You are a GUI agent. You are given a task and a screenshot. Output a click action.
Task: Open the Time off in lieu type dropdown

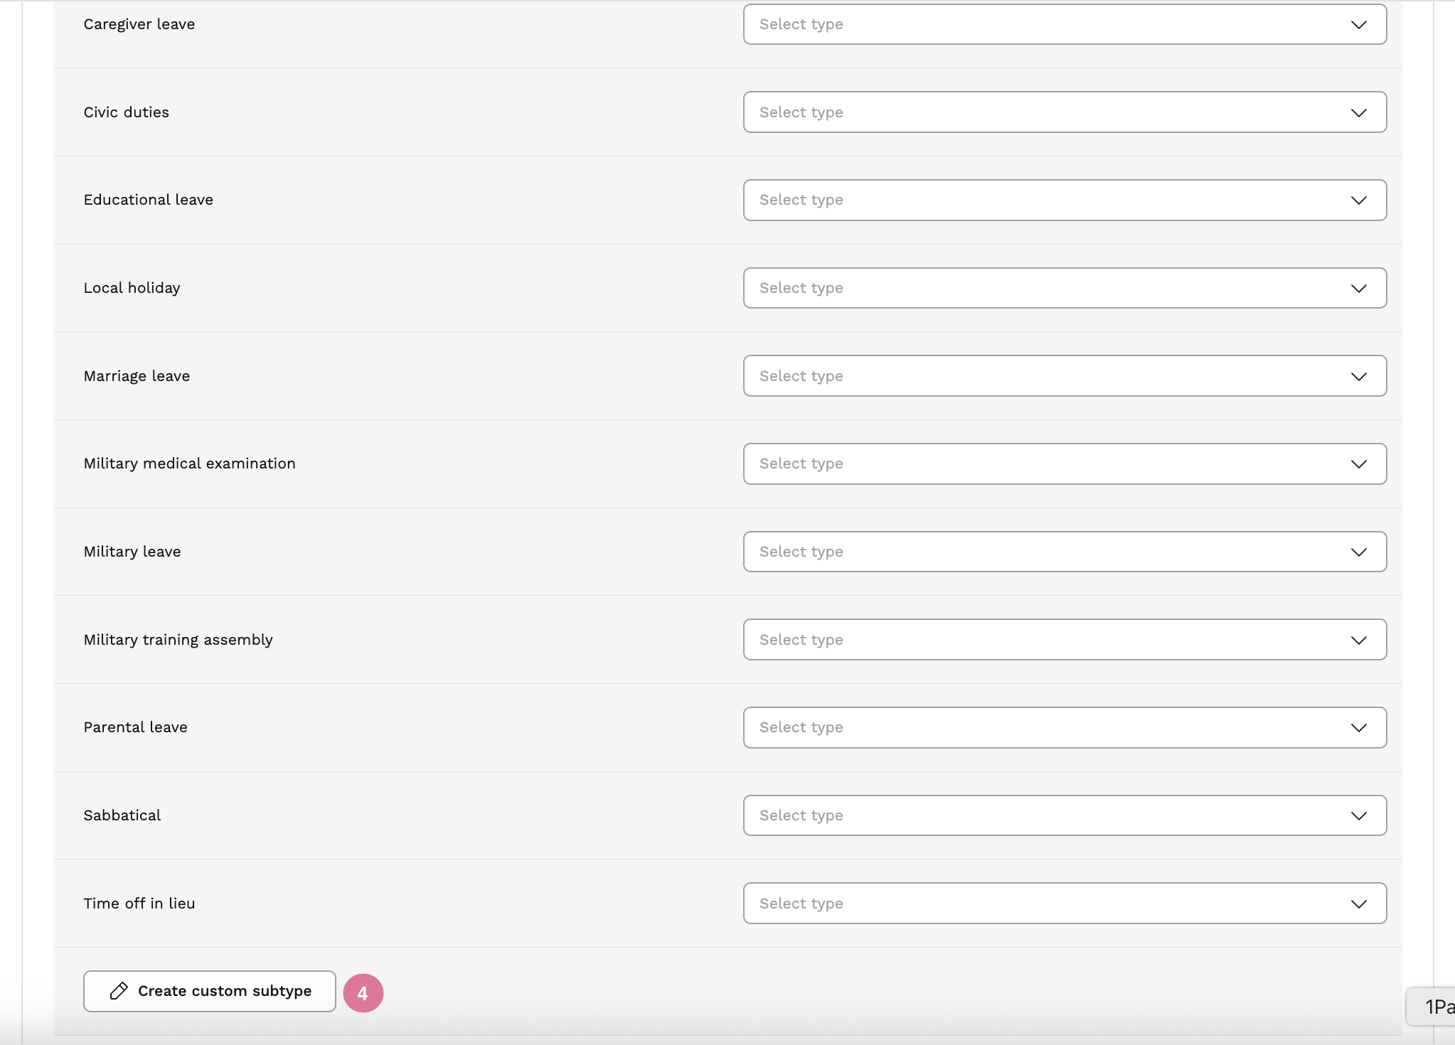1065,904
